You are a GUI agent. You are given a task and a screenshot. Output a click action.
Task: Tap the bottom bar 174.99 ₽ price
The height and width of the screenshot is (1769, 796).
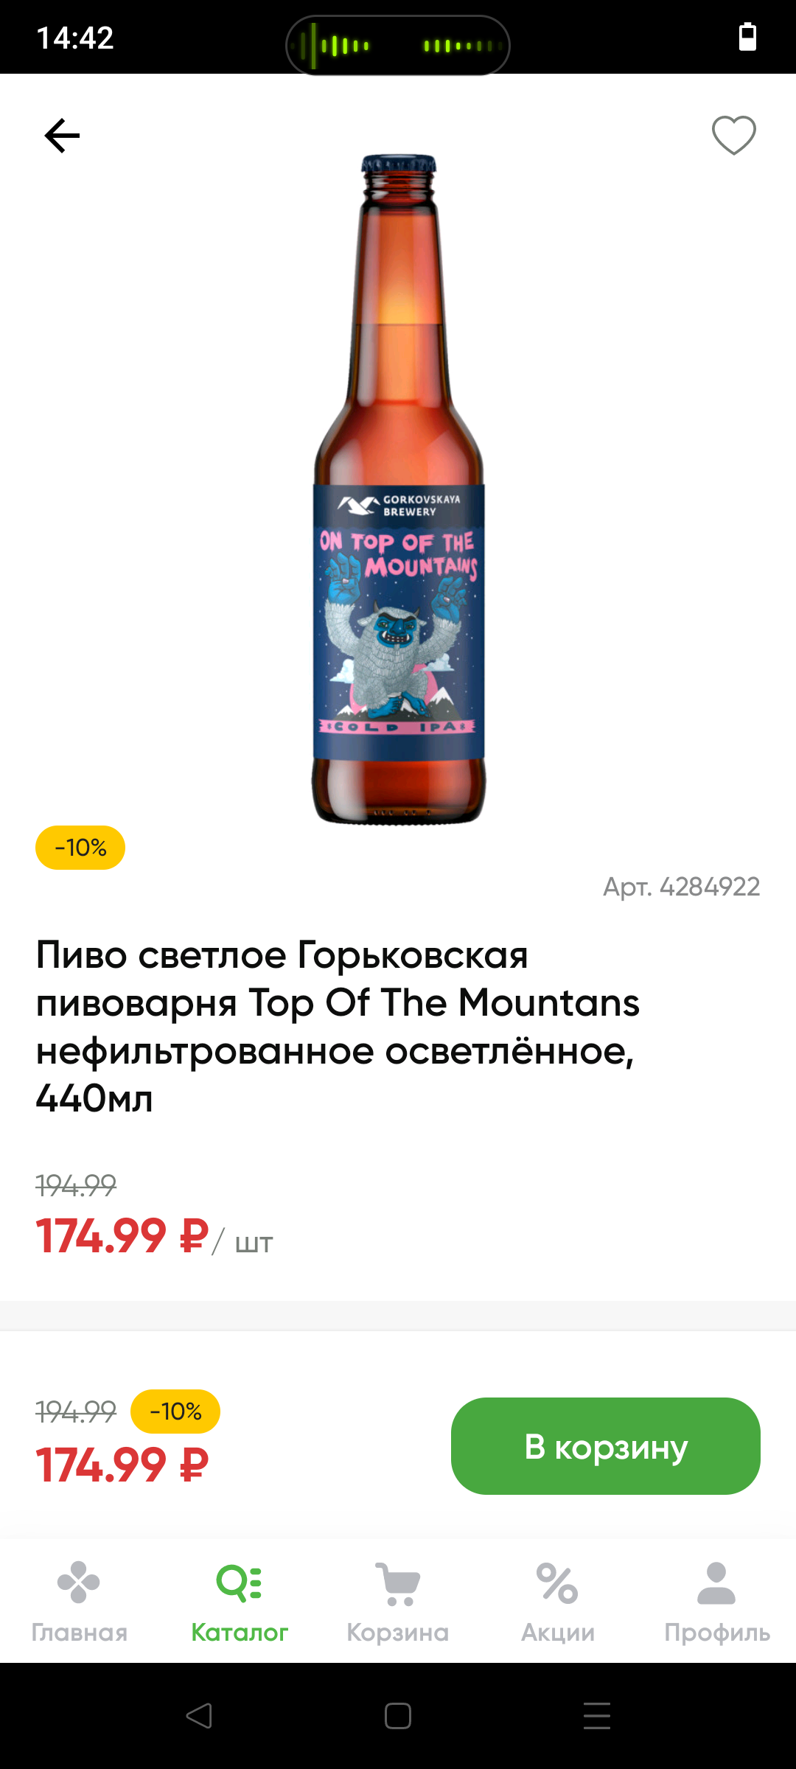coord(122,1465)
